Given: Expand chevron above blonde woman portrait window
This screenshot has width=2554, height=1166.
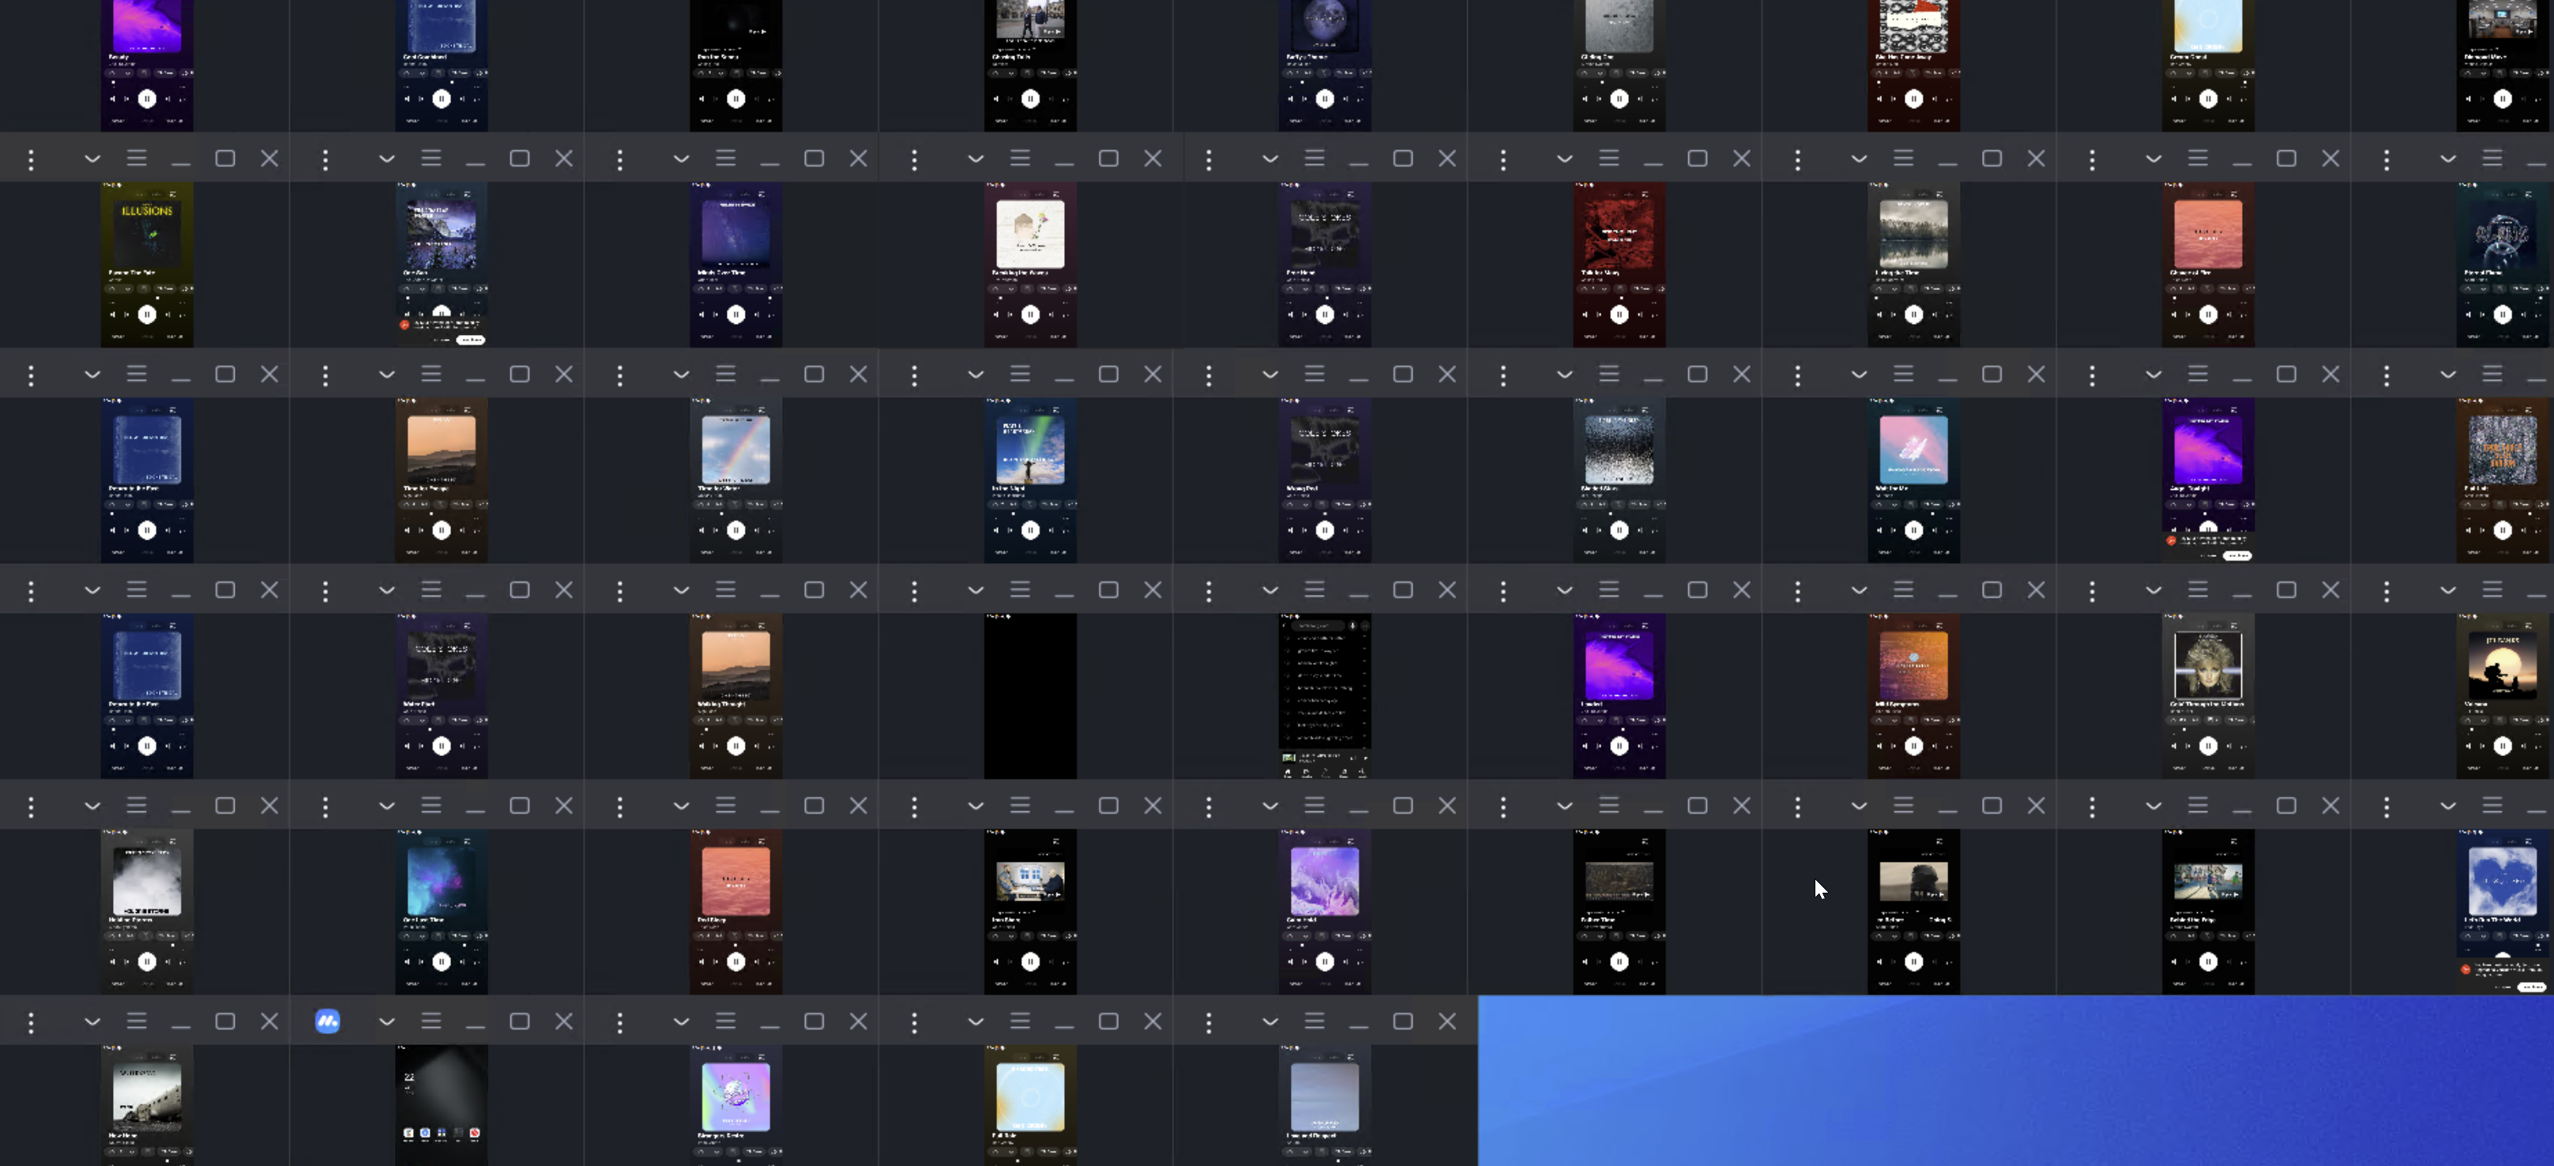Looking at the screenshot, I should coord(2153,590).
